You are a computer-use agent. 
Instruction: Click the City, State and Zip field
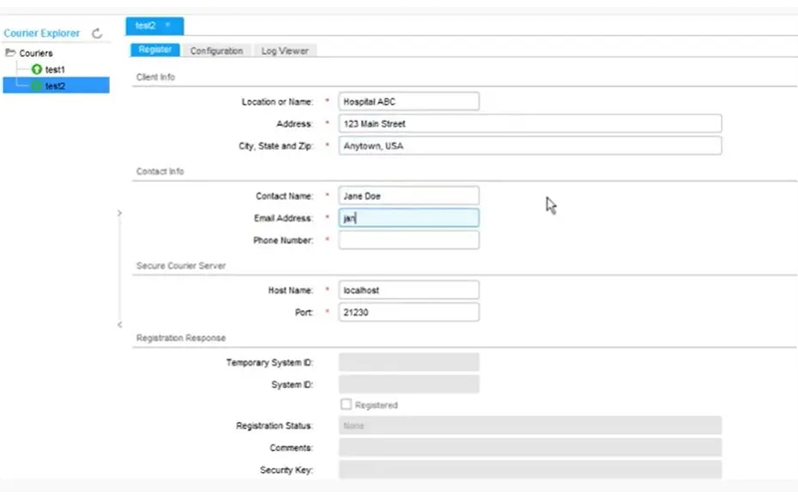(530, 146)
